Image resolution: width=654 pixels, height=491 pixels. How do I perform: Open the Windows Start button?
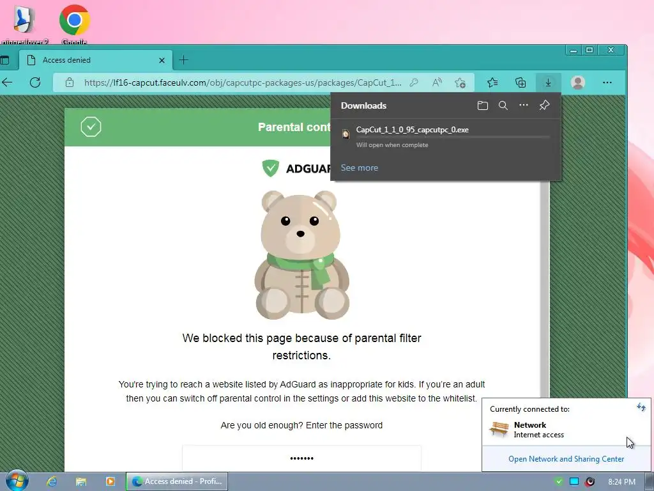(17, 481)
